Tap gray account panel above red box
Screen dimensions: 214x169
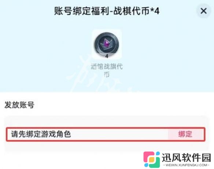(107, 121)
